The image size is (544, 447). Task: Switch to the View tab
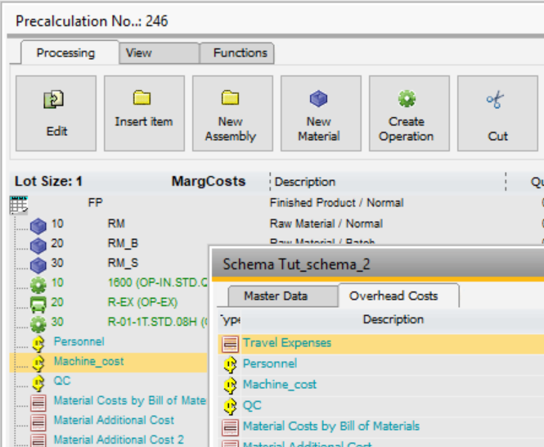[139, 52]
